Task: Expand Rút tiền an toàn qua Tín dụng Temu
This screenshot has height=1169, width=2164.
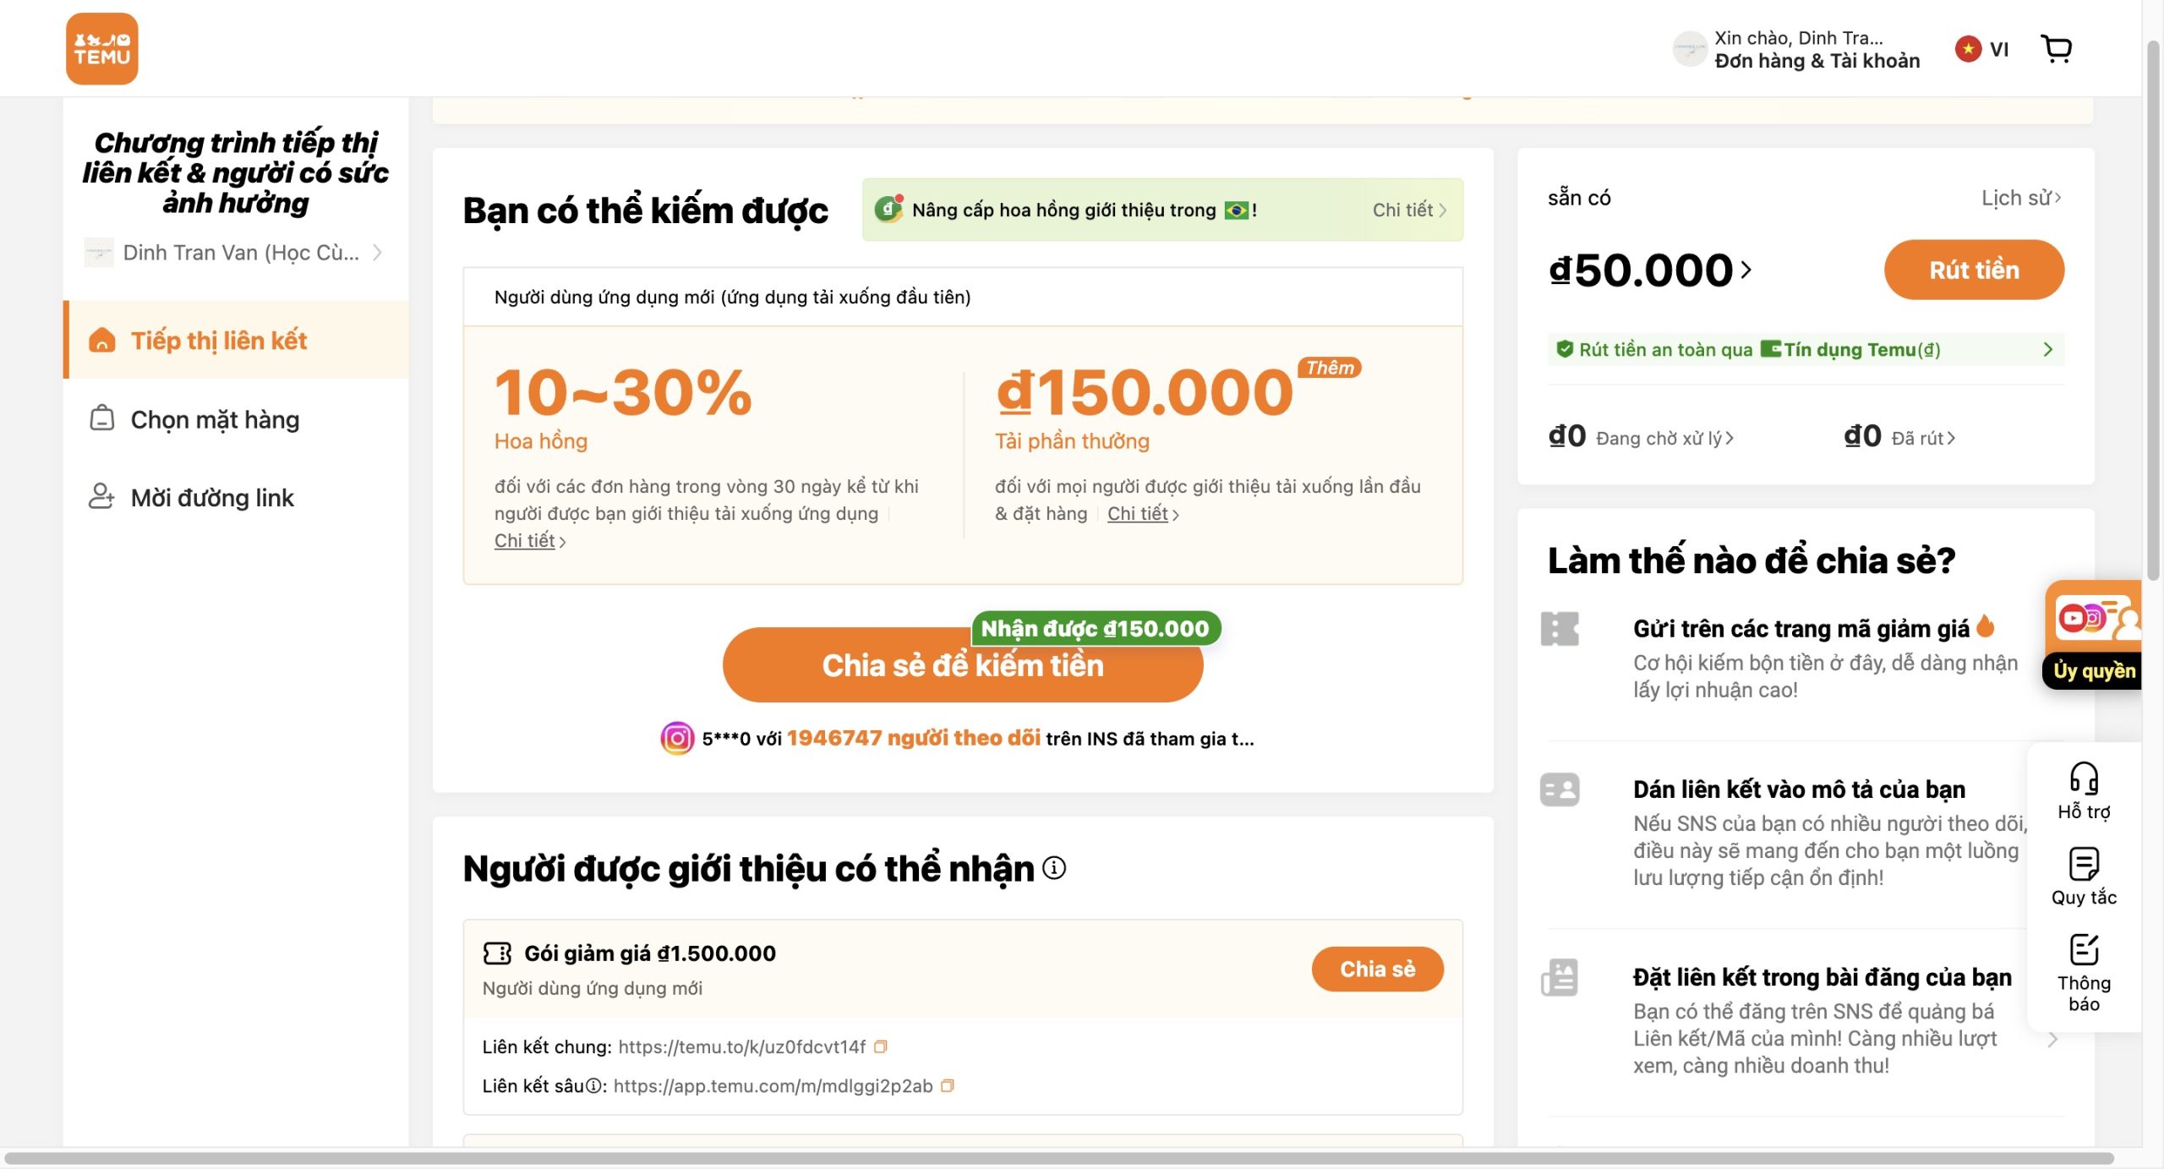Action: click(x=1806, y=349)
